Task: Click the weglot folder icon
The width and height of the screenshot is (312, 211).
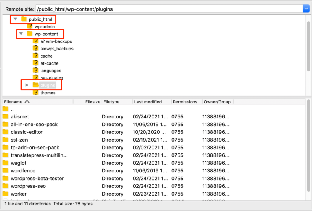Action: click(x=6, y=163)
